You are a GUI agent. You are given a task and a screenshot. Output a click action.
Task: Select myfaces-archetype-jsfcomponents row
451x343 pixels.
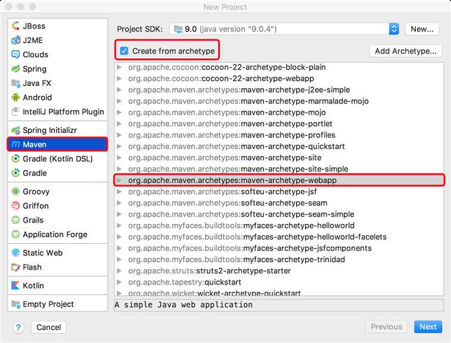279,248
